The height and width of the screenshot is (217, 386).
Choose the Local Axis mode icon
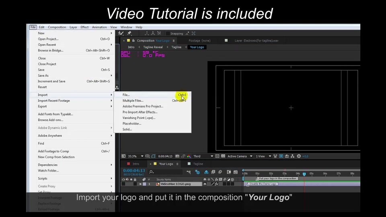[x=147, y=33]
